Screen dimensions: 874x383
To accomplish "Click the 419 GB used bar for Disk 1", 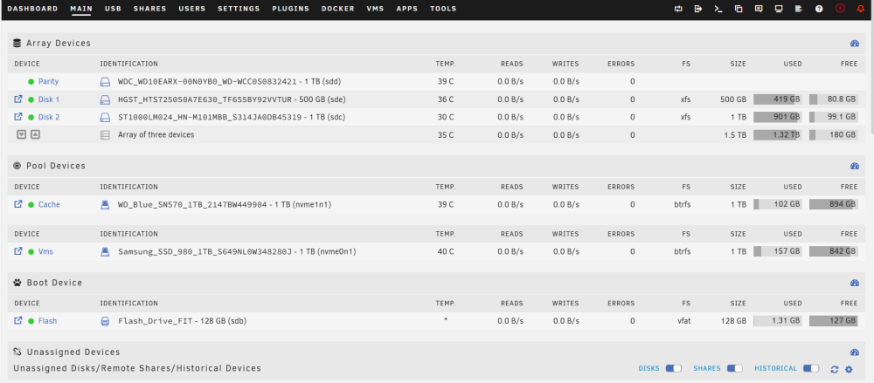I will [778, 99].
